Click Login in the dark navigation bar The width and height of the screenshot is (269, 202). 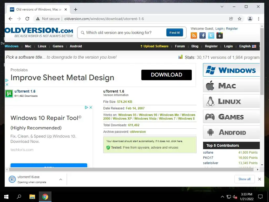pyautogui.click(x=228, y=46)
